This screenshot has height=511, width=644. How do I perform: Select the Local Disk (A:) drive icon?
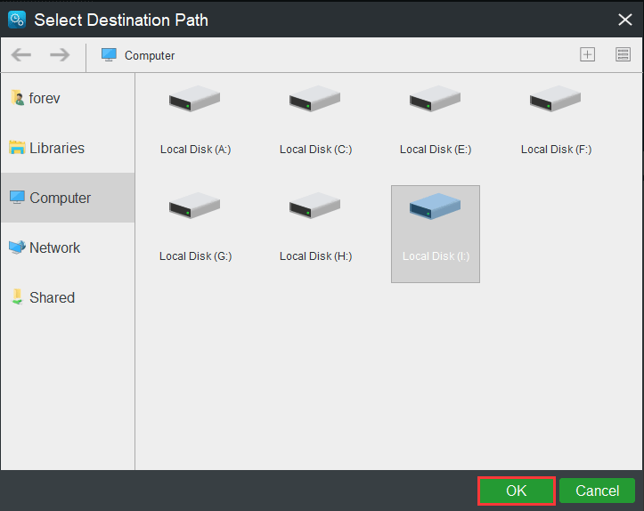click(195, 99)
